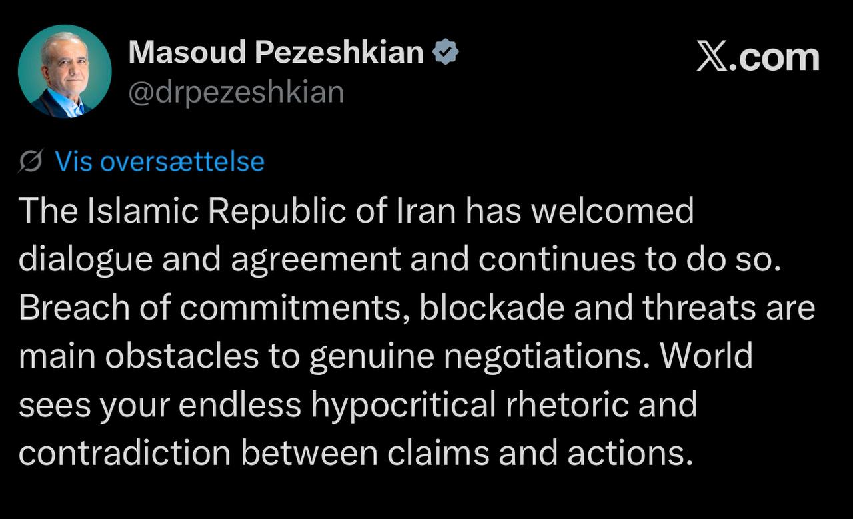Click the translation icon beside Vis oversættelse
853x519 pixels.
(x=32, y=162)
